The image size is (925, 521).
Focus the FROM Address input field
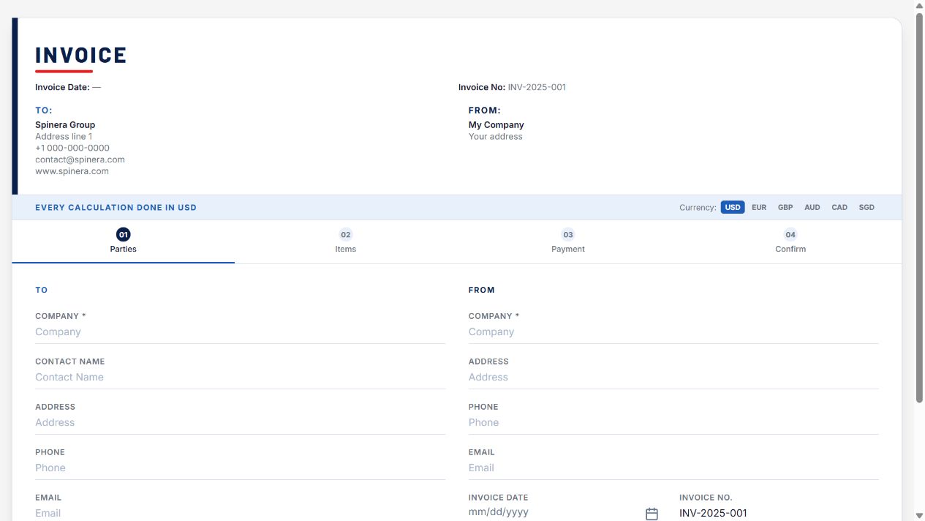pyautogui.click(x=673, y=378)
